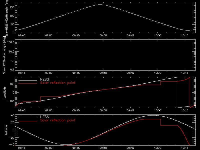Click 08:45 time label under Latitude plot
This screenshot has width=200, height=150.
click(22, 148)
